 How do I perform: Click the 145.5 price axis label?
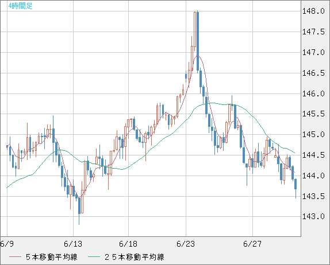[x=313, y=114]
